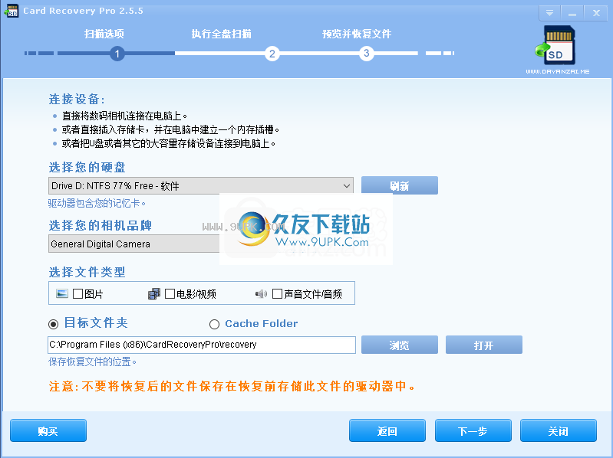The height and width of the screenshot is (458, 613).
Task: Click the step 3 circle marker
Action: (x=366, y=54)
